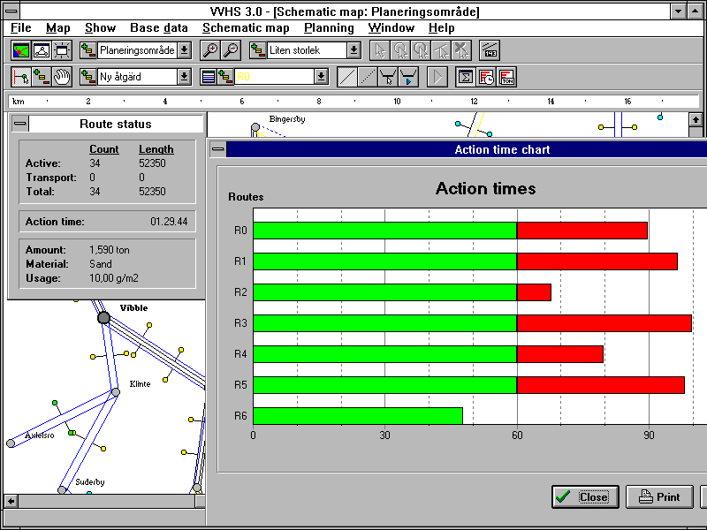Click the window flash icon in toolbar
The image size is (707, 530).
pyautogui.click(x=62, y=50)
